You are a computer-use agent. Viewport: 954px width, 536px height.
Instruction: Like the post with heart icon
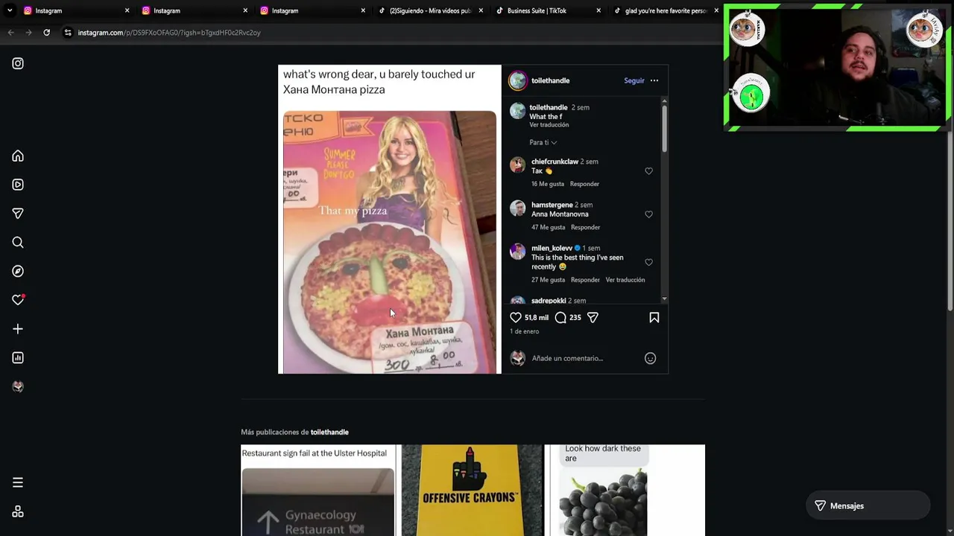click(516, 317)
